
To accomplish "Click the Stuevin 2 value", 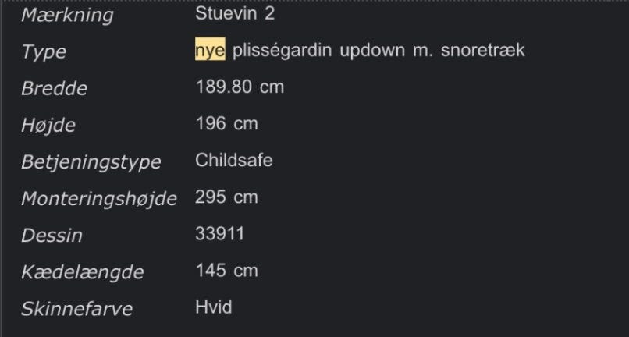I will click(x=235, y=13).
